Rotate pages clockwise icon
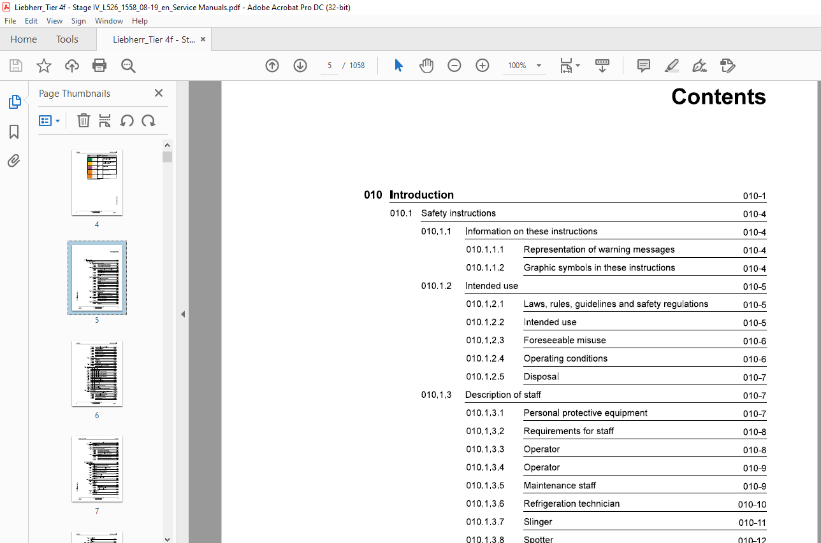This screenshot has height=543, width=821. pos(149,120)
